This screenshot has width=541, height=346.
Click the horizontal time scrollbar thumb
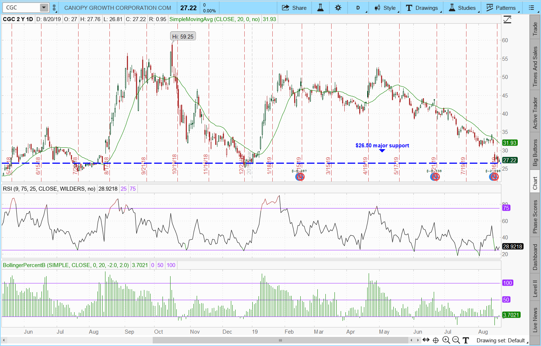[280, 340]
